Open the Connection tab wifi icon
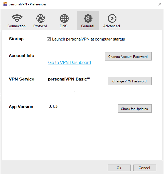164x174 pixels. [x=17, y=18]
